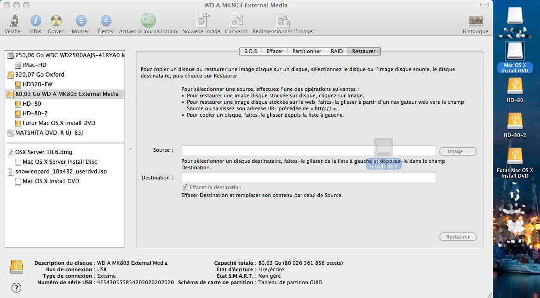The image size is (540, 298).
Task: Click the Destination input field
Action: coord(309,178)
